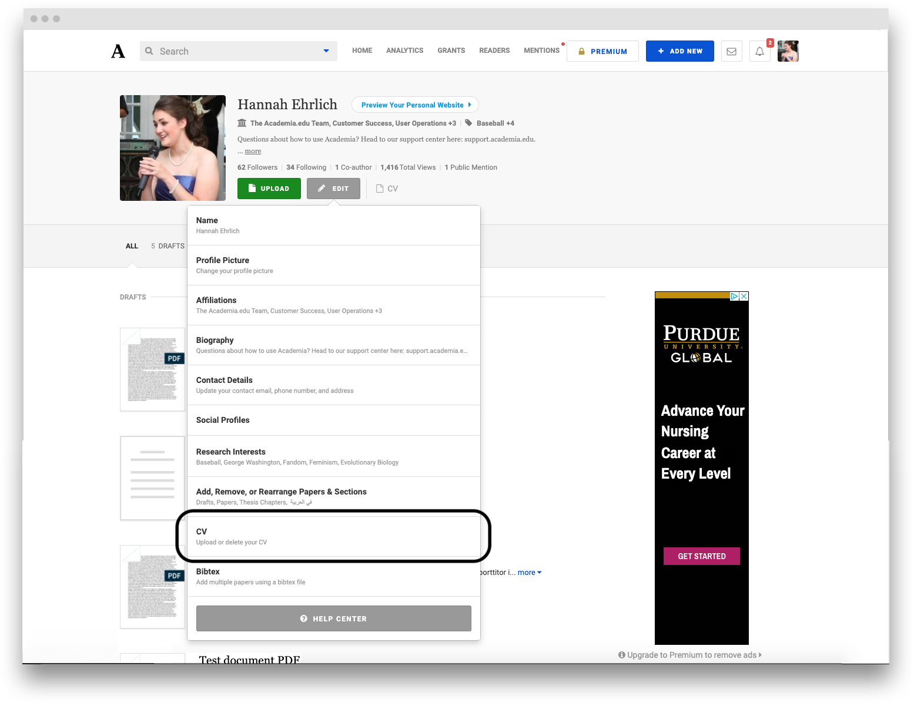This screenshot has height=703, width=914.
Task: Click the AdChoices triangle icon
Action: coord(735,297)
